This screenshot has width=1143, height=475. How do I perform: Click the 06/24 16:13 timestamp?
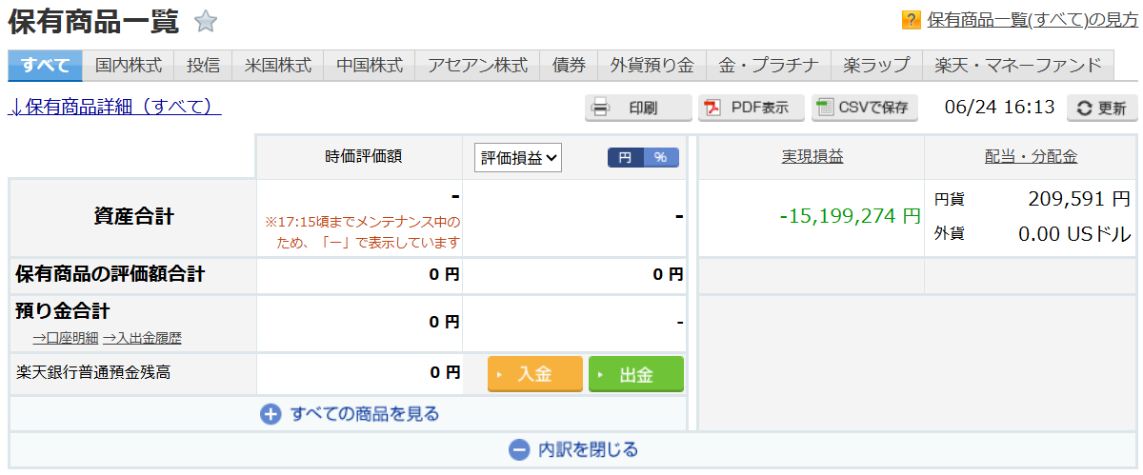[x=999, y=108]
